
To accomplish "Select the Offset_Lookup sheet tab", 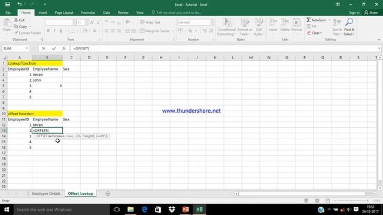I will click(x=80, y=193).
